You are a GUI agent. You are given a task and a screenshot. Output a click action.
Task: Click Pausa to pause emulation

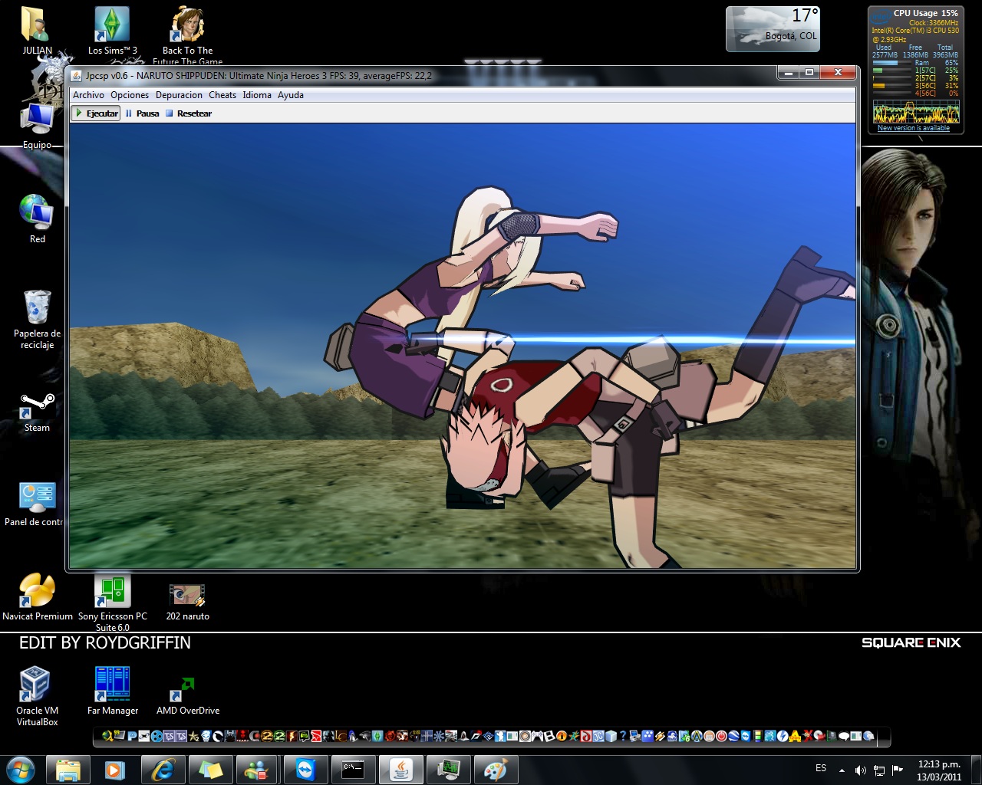coord(142,113)
